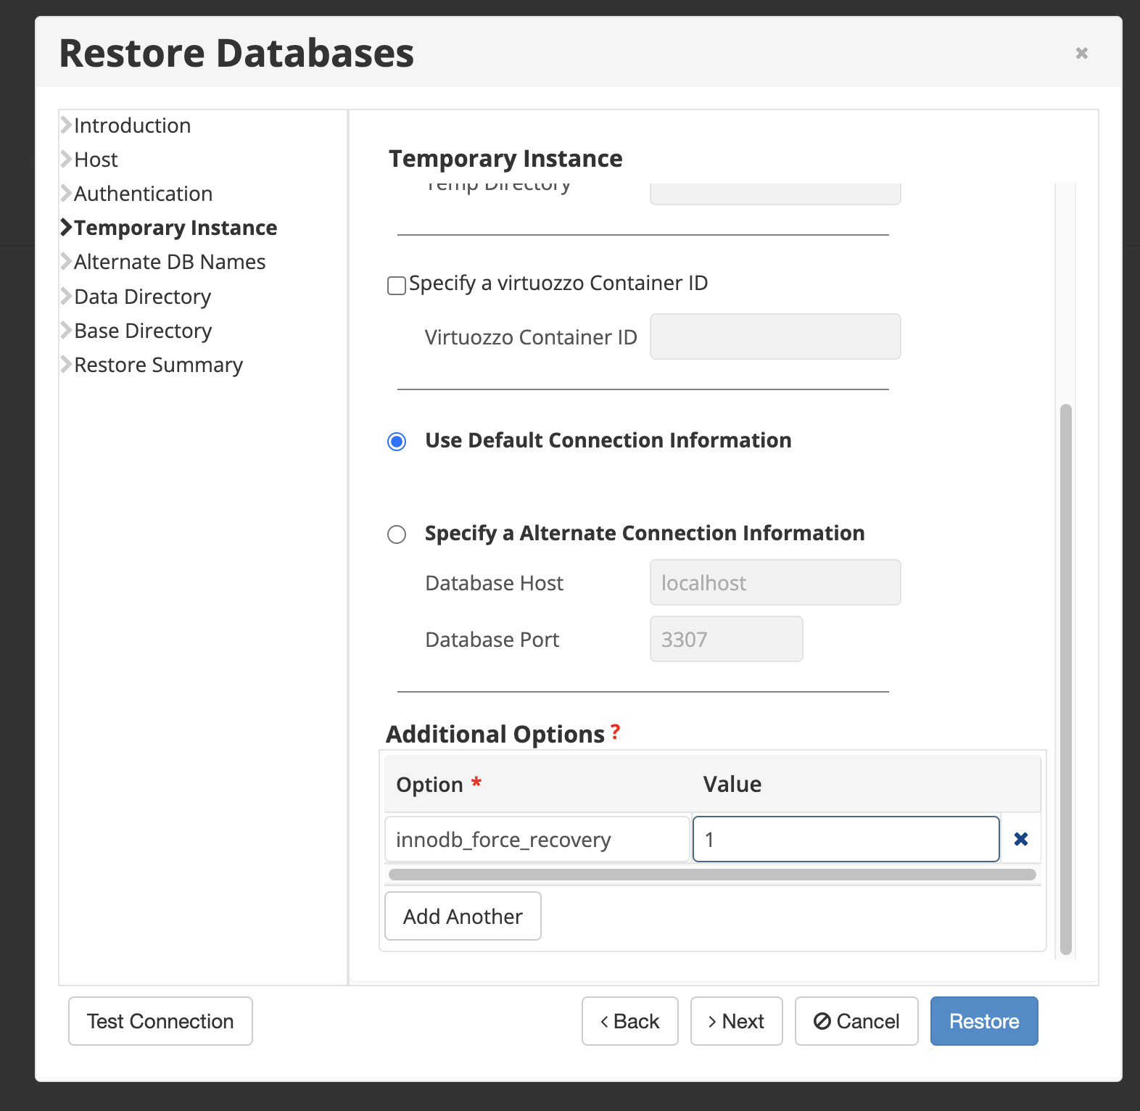The width and height of the screenshot is (1140, 1111).
Task: Click the vertical scrollbar of the form
Action: coord(1065,678)
